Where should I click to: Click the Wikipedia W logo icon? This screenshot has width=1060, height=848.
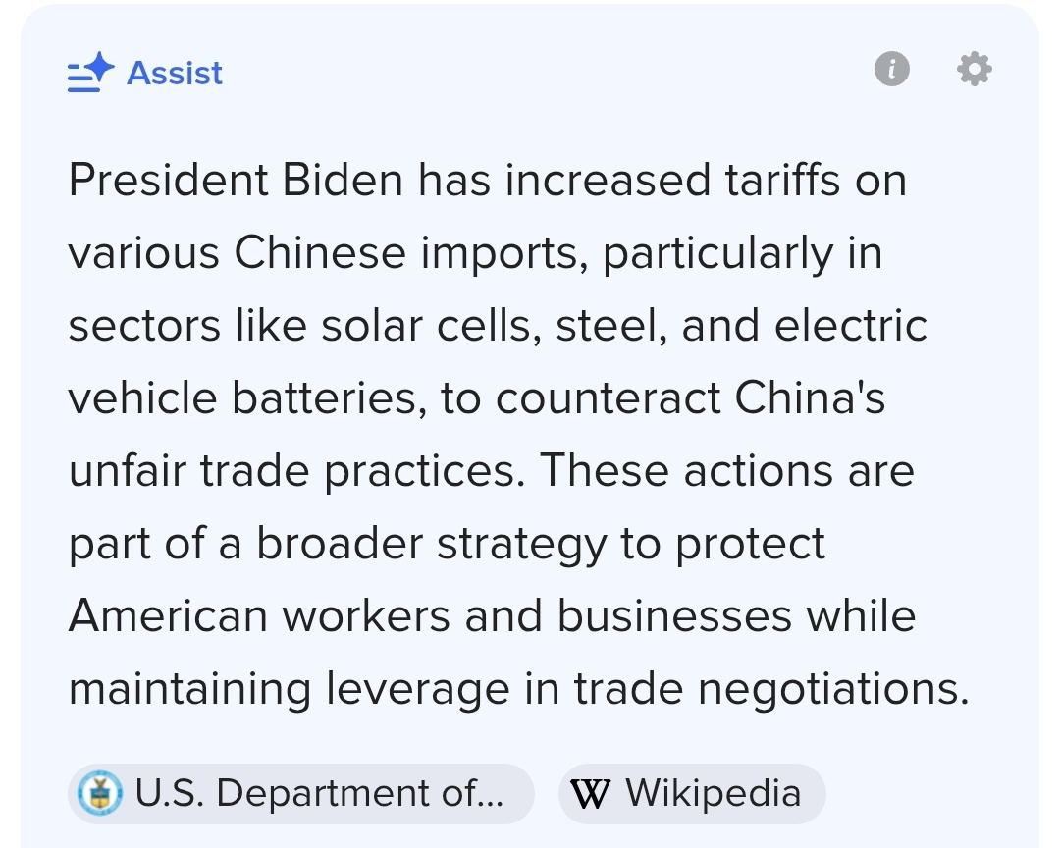pos(589,793)
